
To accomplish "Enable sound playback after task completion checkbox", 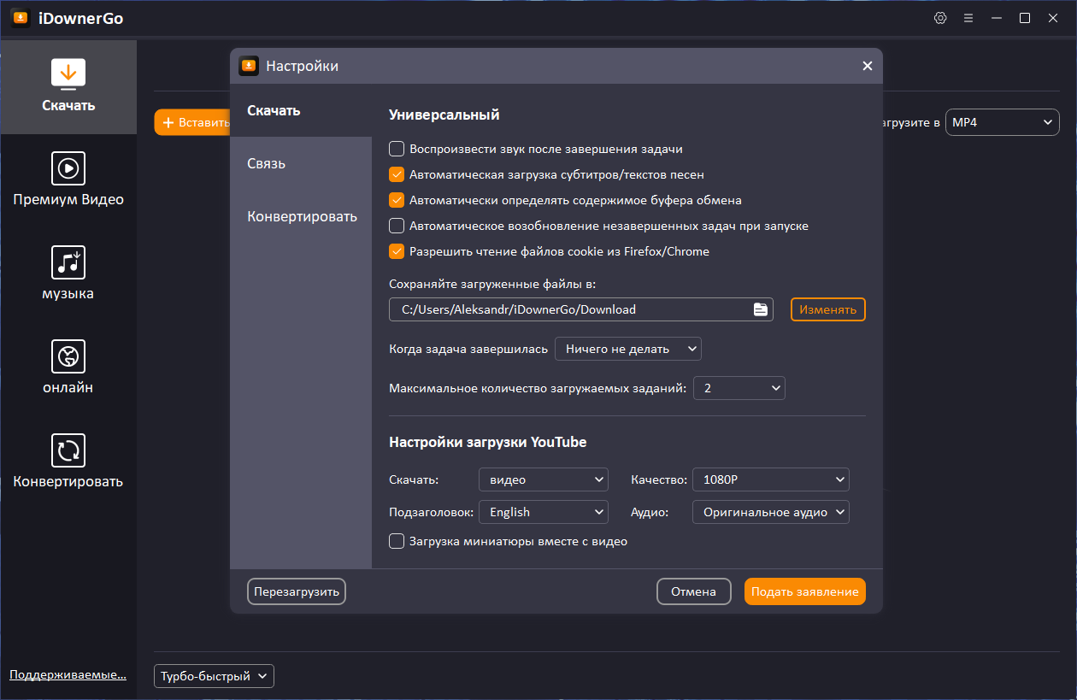I will pos(397,149).
